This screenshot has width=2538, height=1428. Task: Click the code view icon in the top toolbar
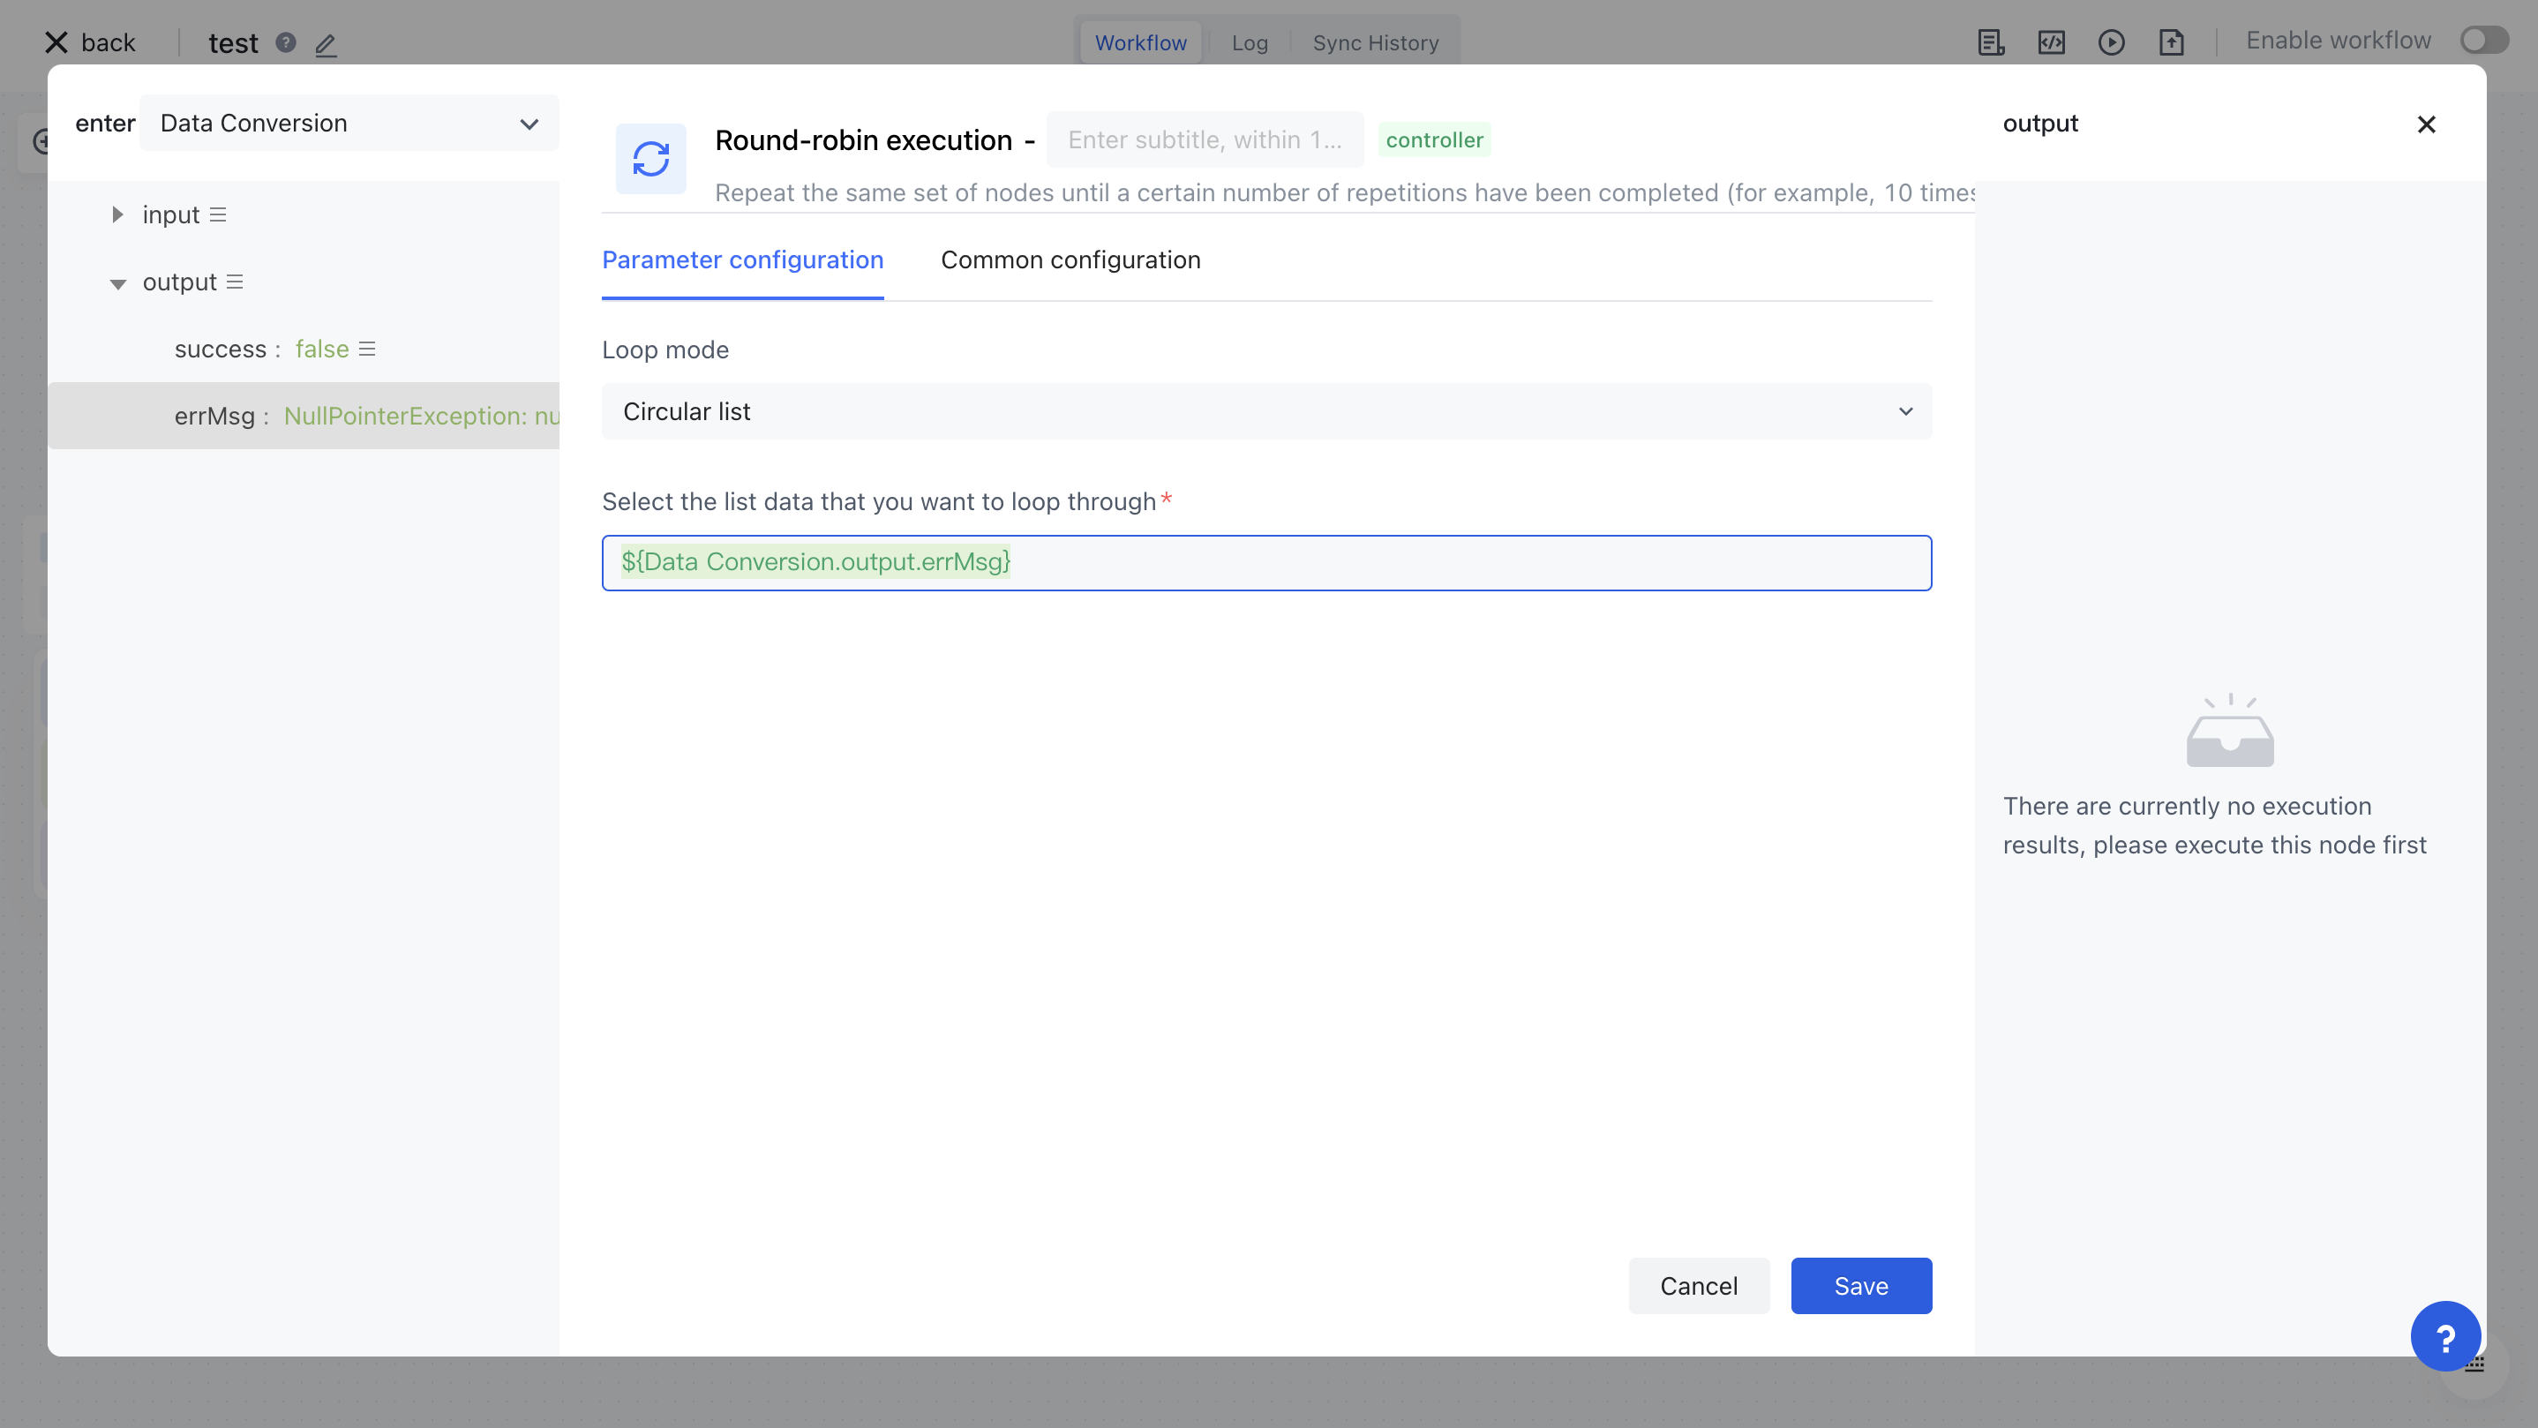[2050, 42]
